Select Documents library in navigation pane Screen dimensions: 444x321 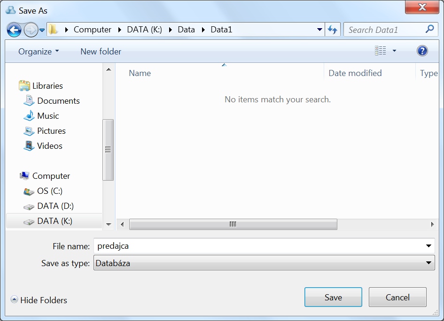[x=58, y=101]
